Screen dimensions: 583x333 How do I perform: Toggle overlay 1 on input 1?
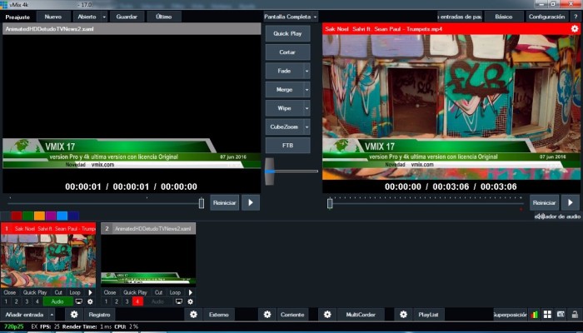(6, 301)
